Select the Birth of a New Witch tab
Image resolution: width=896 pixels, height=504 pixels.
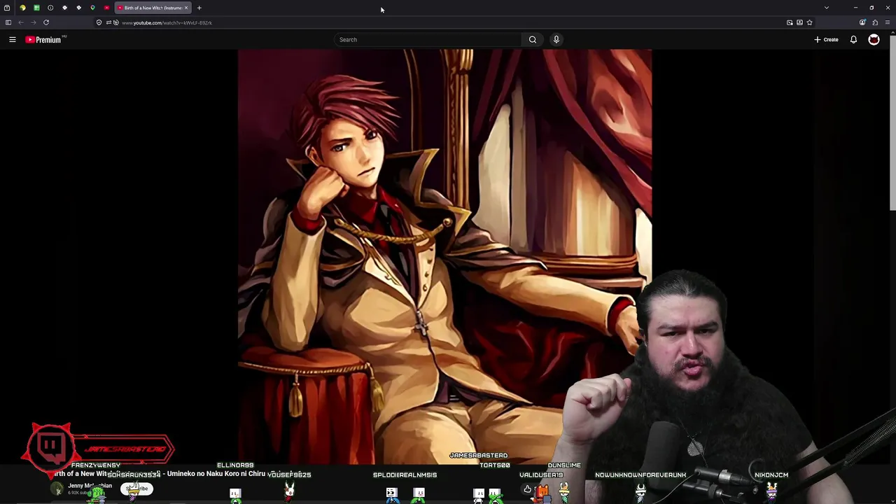(x=153, y=8)
